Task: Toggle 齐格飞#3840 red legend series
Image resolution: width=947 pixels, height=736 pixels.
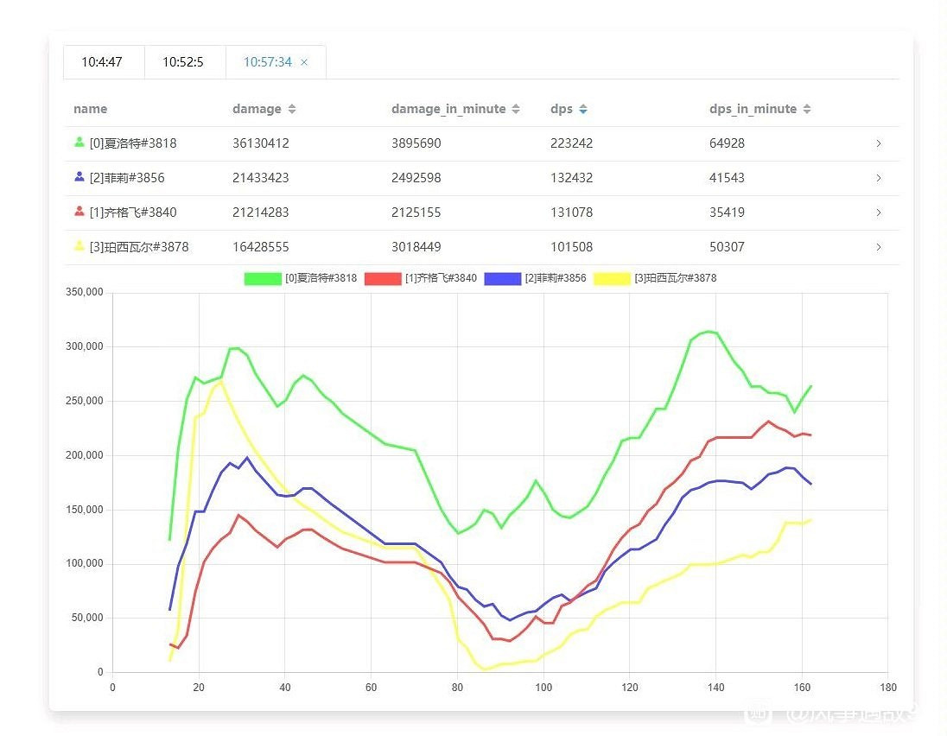Action: click(383, 278)
